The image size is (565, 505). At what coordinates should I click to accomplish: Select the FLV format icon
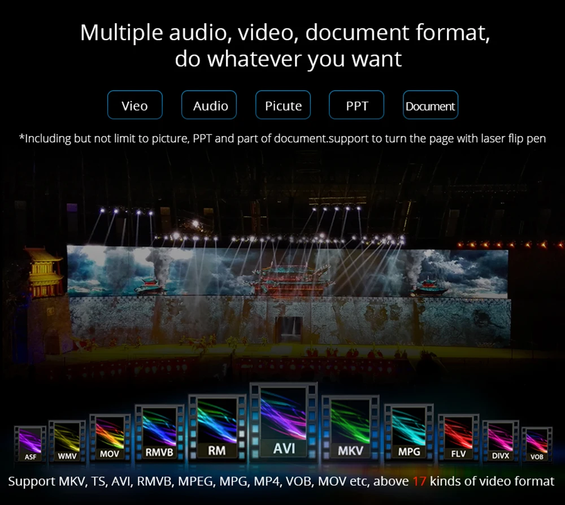pyautogui.click(x=458, y=437)
